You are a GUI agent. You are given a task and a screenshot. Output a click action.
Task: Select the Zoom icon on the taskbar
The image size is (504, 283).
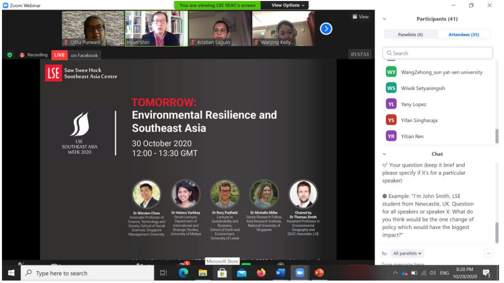pos(299,273)
